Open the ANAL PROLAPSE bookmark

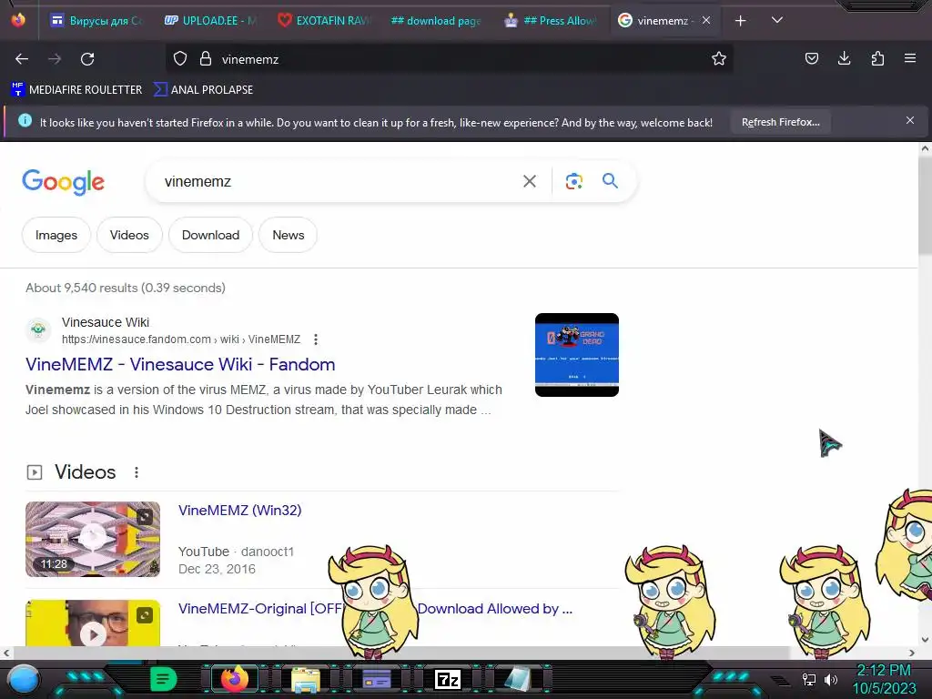click(x=203, y=90)
